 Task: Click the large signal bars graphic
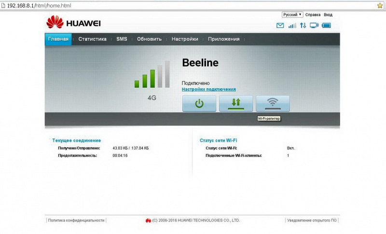point(152,75)
